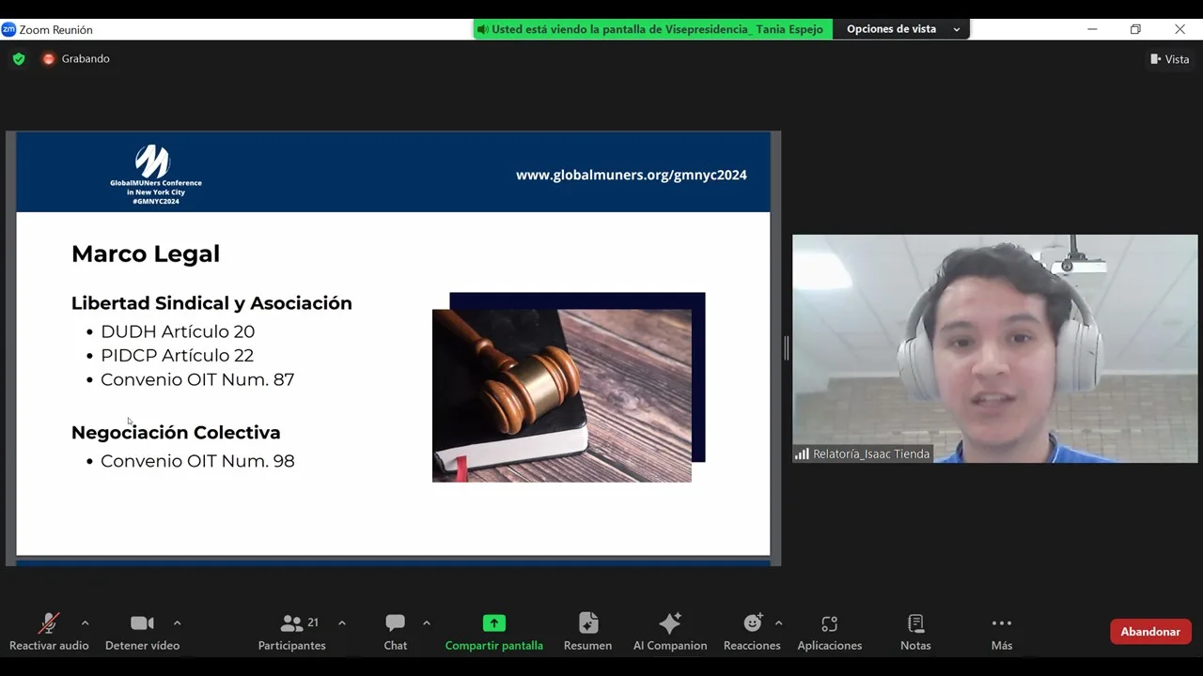Open the Aplicaciones panel
The width and height of the screenshot is (1203, 676).
coord(829,632)
